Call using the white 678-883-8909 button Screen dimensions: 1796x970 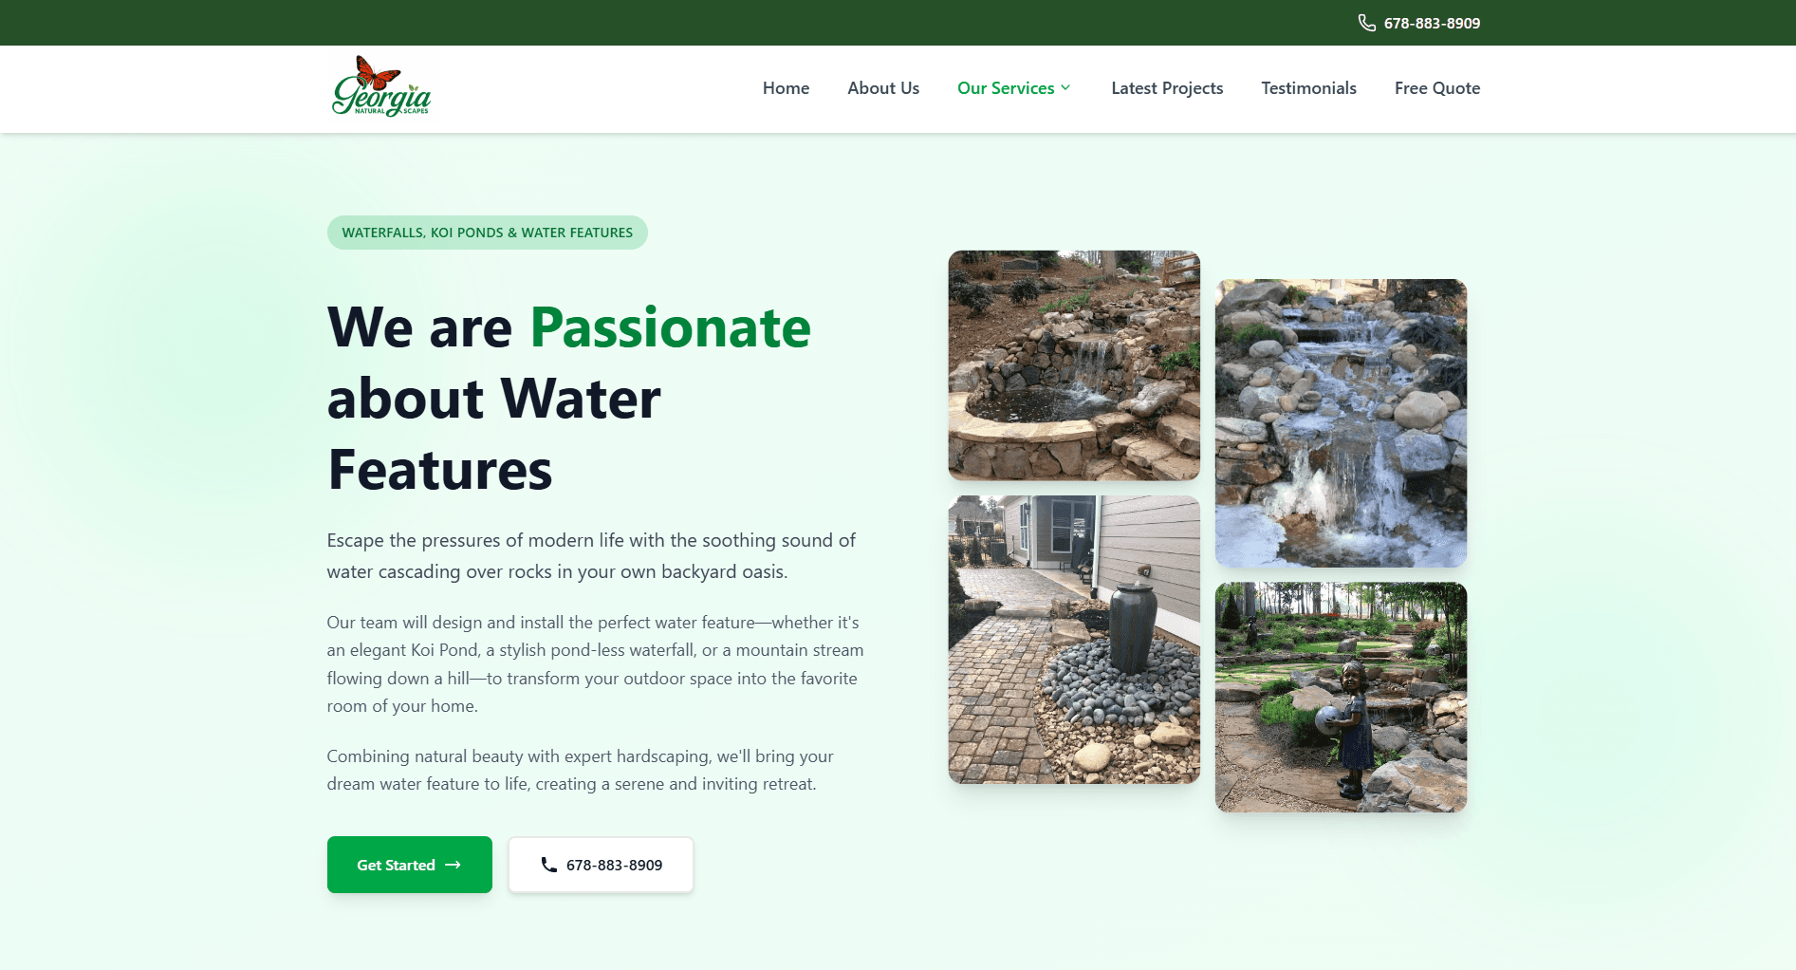601,865
